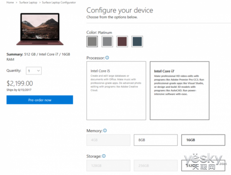The height and width of the screenshot is (175, 231).
Task: Select the 4GB memory option
Action: [x=109, y=140]
